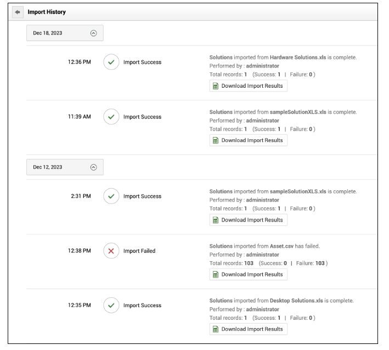389x350 pixels.
Task: Download Import Results for Desktop Solutions.xls
Action: (248, 329)
